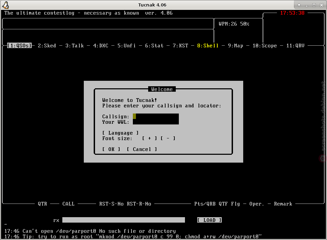This screenshot has height=240, width=327.
Task: Click the QTR column header
Action: (42, 204)
